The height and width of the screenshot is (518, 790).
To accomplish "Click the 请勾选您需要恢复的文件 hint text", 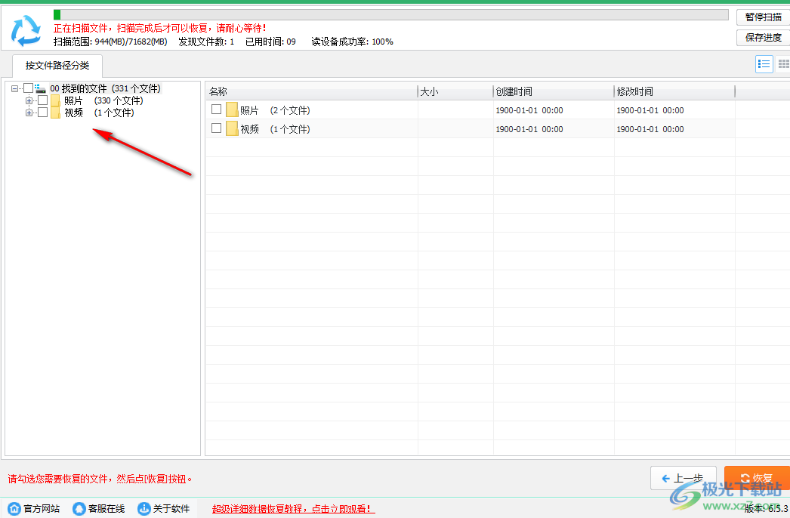I will (100, 479).
